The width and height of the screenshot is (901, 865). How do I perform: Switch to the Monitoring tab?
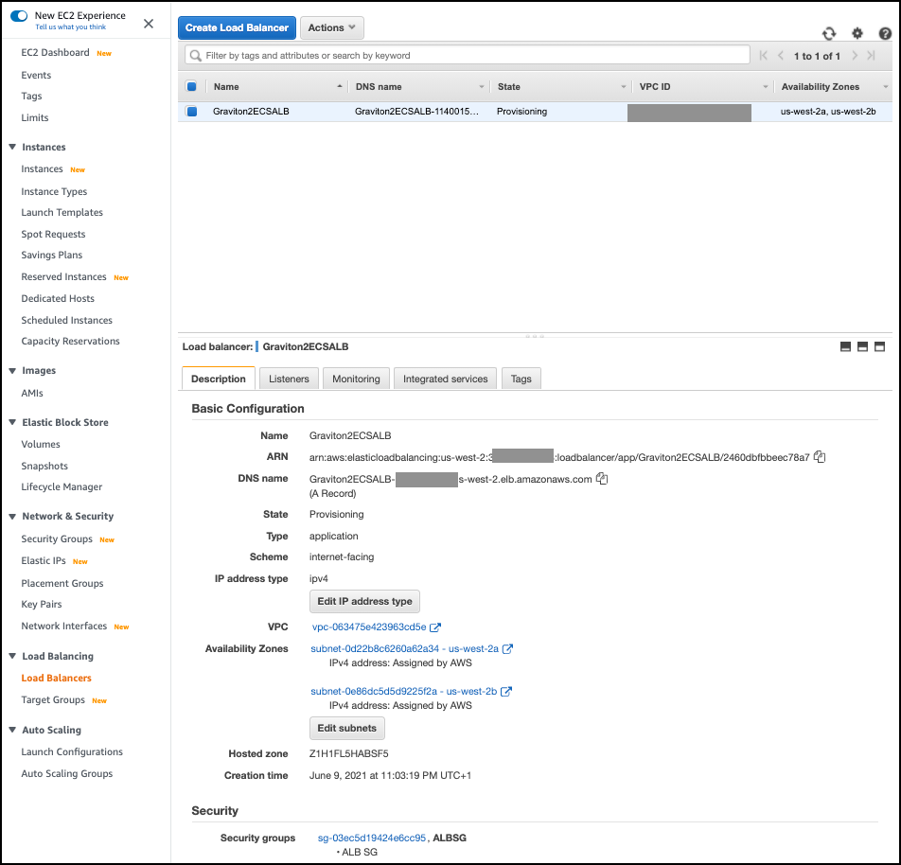click(x=356, y=379)
